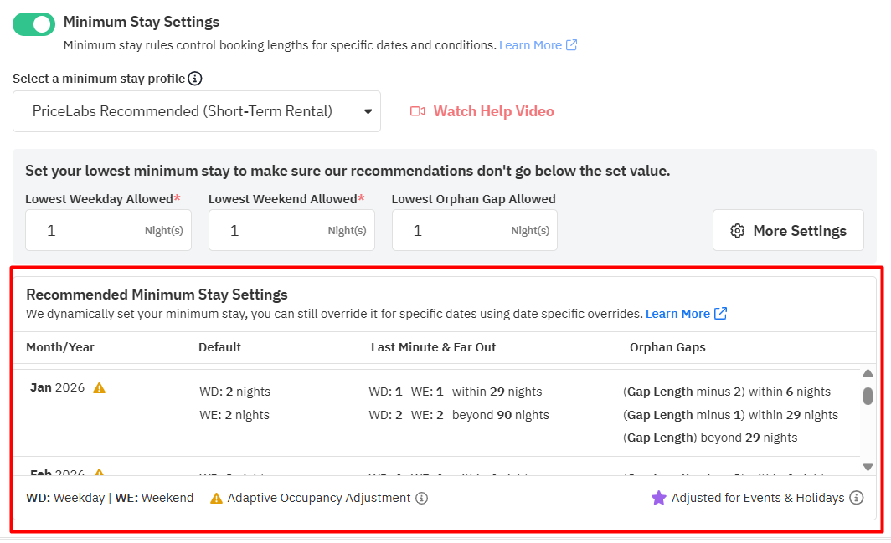Viewport: 891px width, 543px height.
Task: Click the scrollbar up arrow in the table
Action: (x=868, y=373)
